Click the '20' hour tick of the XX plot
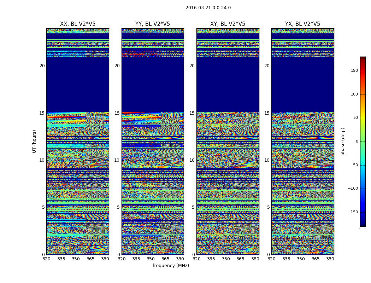Screen dimensions: 371x283 click(42, 66)
